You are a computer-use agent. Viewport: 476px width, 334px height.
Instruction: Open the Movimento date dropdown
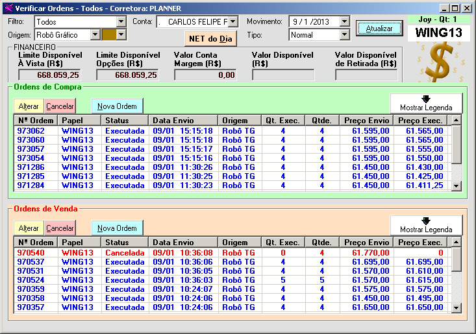click(345, 22)
